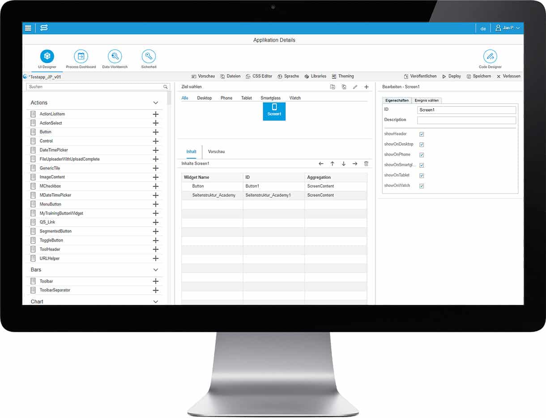
Task: Move a widget up with the arrow icon
Action: pyautogui.click(x=333, y=164)
